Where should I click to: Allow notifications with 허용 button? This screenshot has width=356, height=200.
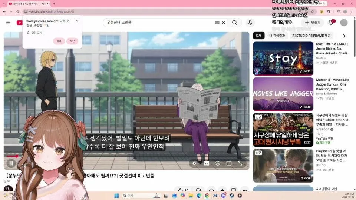(x=59, y=41)
